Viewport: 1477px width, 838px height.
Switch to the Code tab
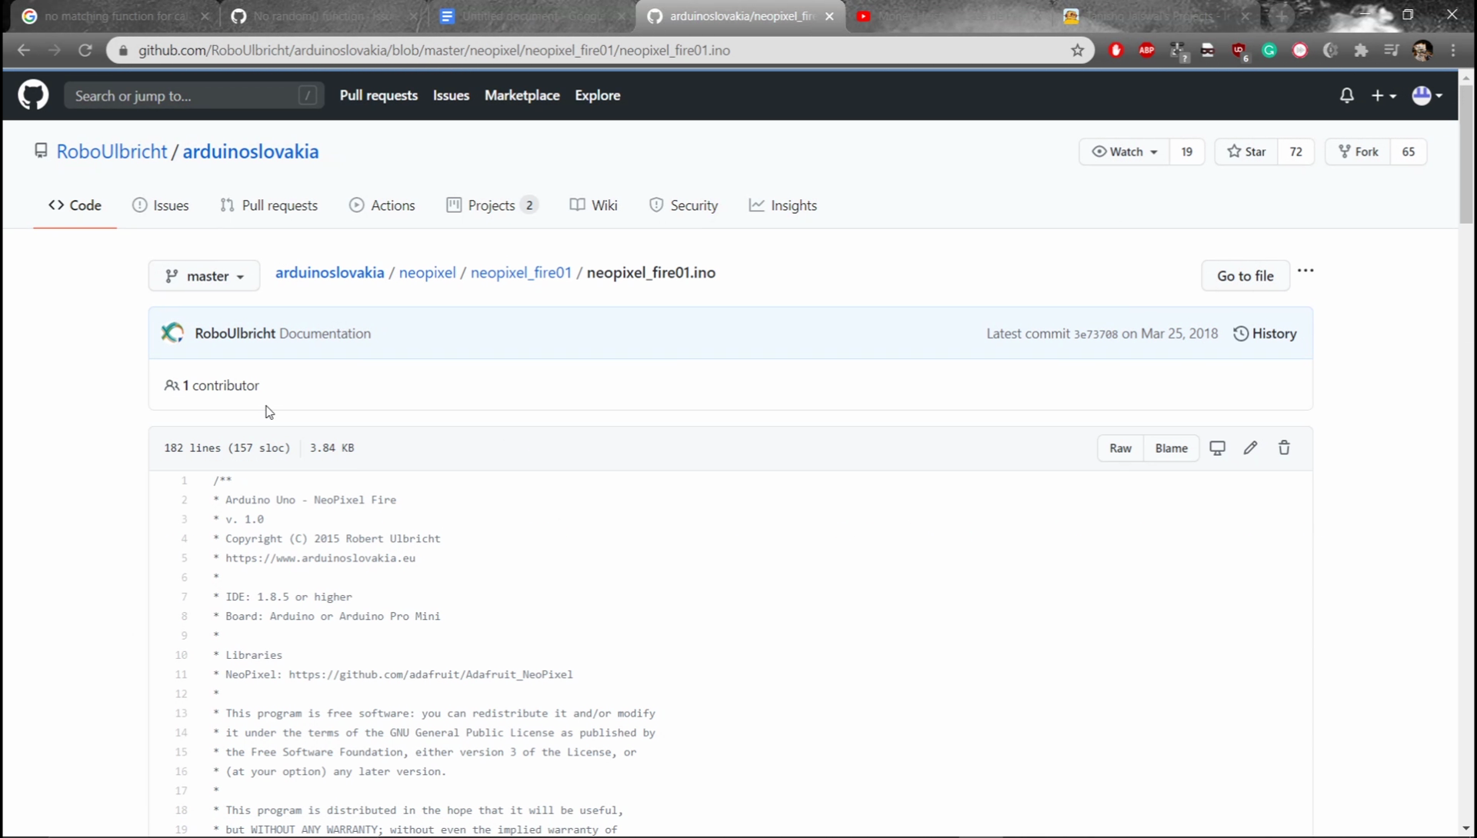coord(75,205)
